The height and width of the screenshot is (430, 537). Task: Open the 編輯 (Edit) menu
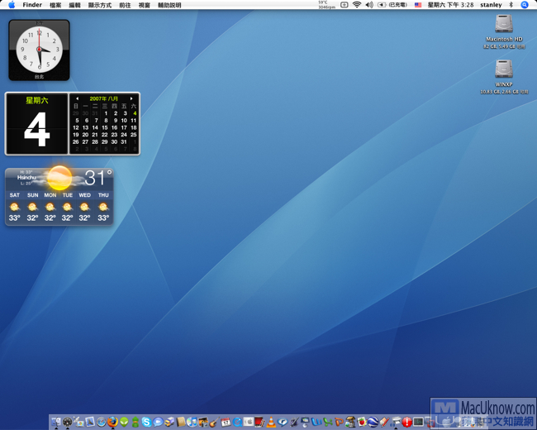click(x=74, y=5)
